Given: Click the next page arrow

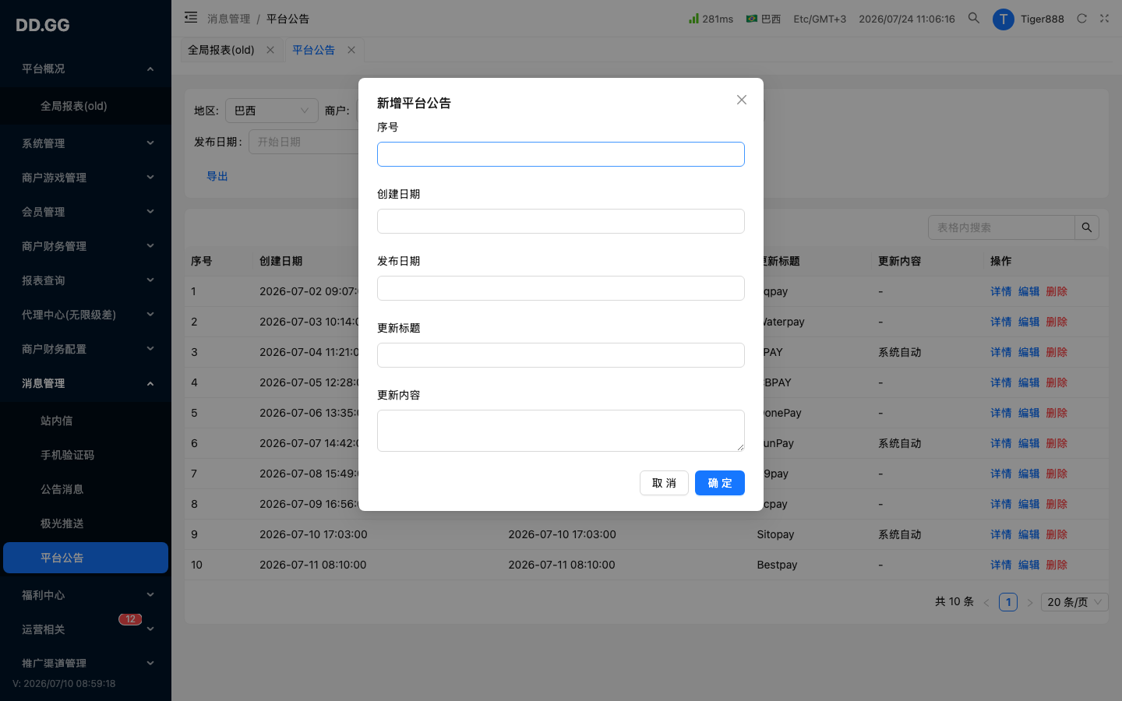Looking at the screenshot, I should click(1029, 602).
